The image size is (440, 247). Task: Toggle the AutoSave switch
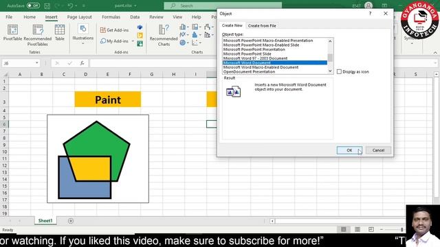pos(33,5)
